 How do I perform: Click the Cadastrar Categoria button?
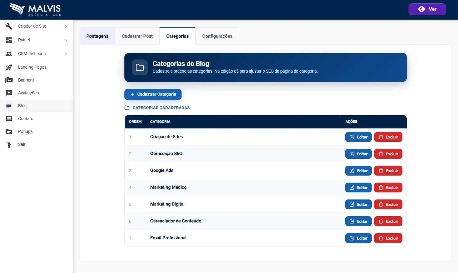[x=153, y=94]
